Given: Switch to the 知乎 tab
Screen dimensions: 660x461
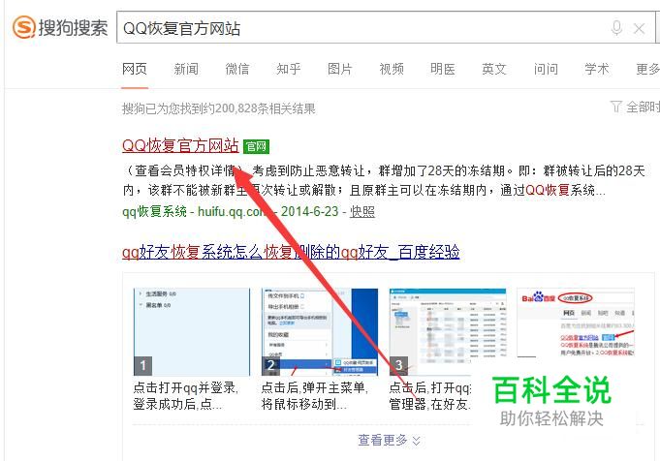Looking at the screenshot, I should [x=289, y=69].
